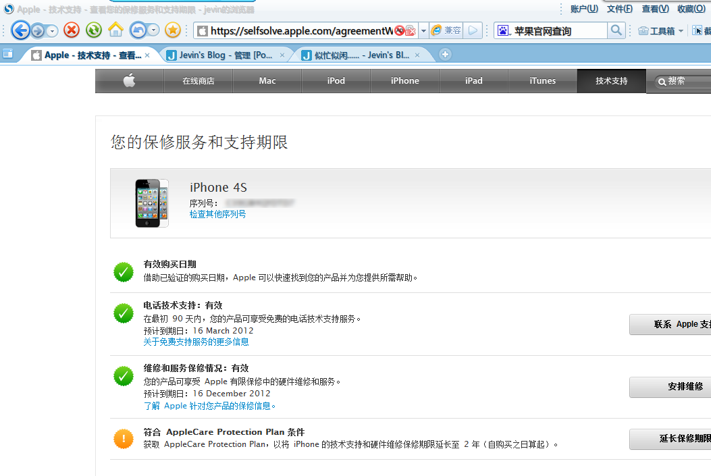Click the 您的保修服务和支持期限 heading
The image size is (711, 476).
[199, 142]
